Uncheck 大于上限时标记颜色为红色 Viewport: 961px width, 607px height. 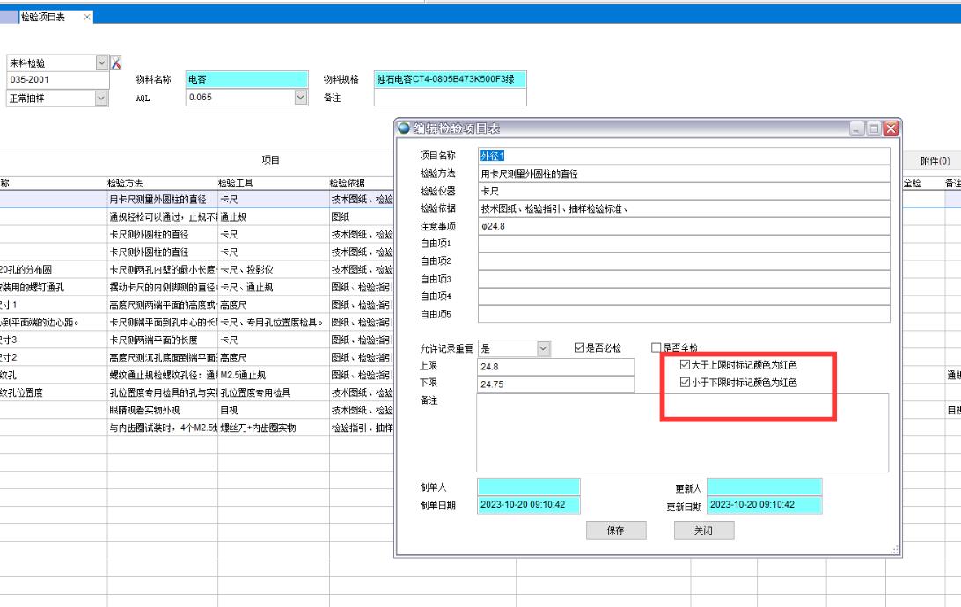point(686,364)
